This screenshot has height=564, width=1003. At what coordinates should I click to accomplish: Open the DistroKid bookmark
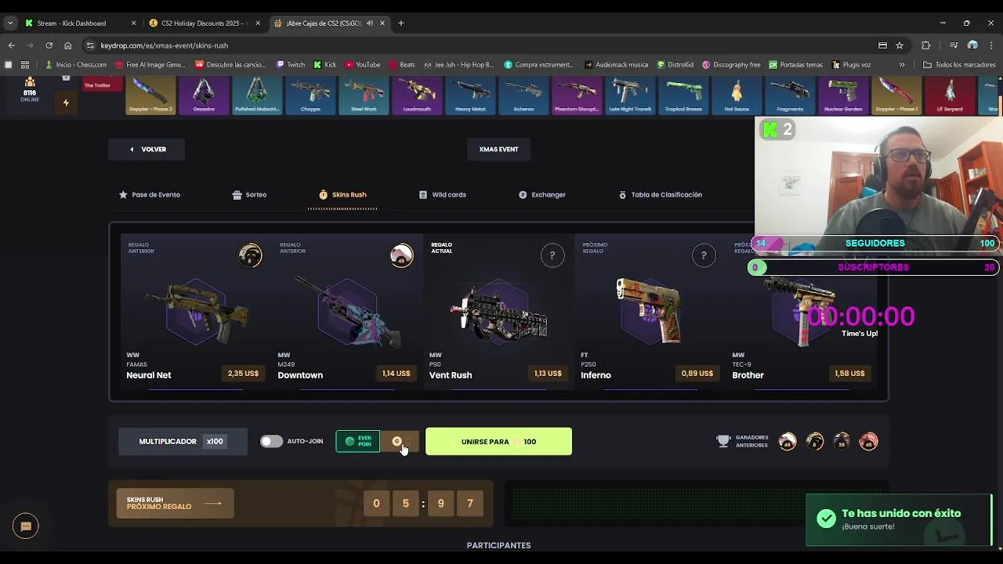[674, 64]
